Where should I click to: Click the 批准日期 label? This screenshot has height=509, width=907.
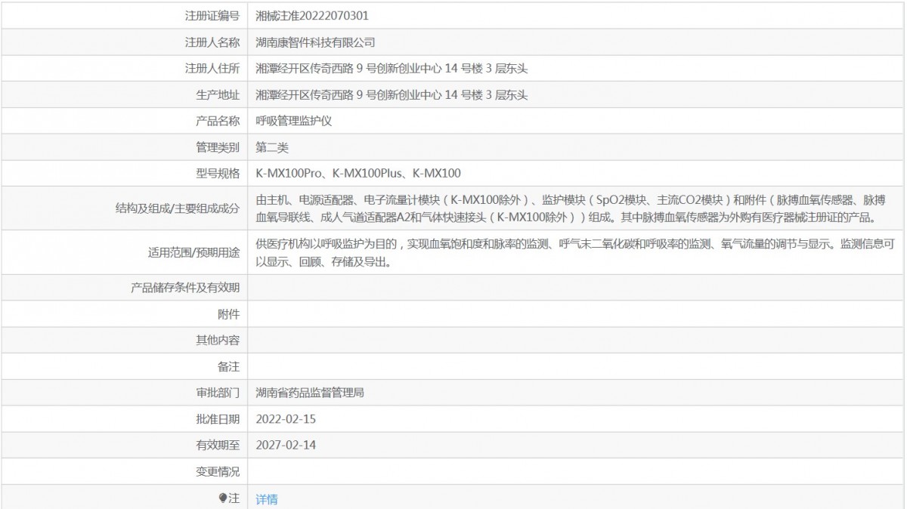coord(218,418)
